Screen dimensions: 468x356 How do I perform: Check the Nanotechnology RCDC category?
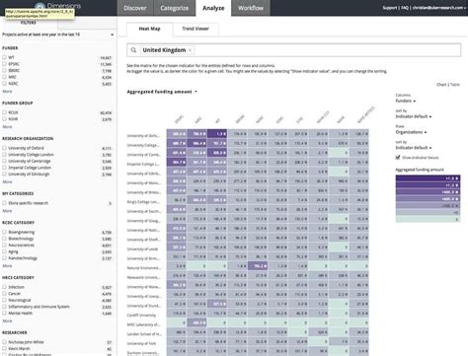(4, 258)
